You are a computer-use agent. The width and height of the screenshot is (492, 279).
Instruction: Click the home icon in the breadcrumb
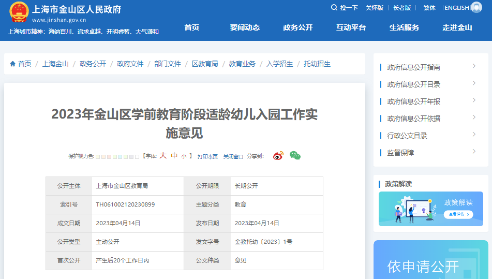12,64
